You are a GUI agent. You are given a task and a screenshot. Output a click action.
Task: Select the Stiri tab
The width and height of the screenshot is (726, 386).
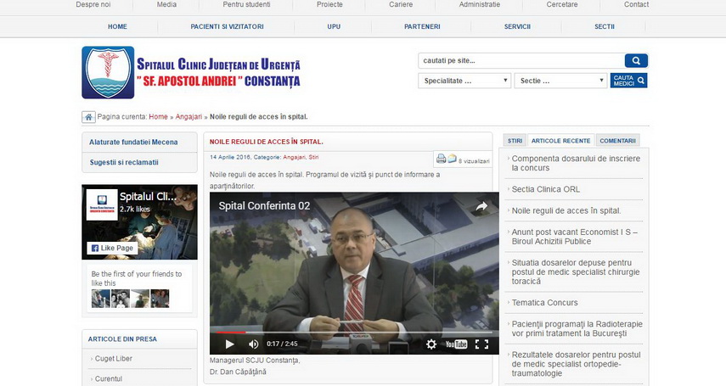click(515, 141)
